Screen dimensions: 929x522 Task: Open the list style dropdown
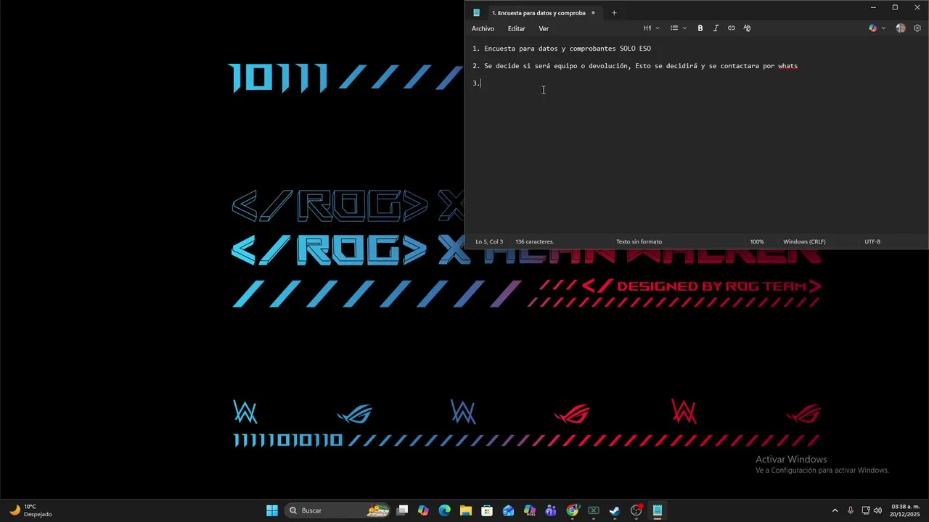click(x=679, y=28)
